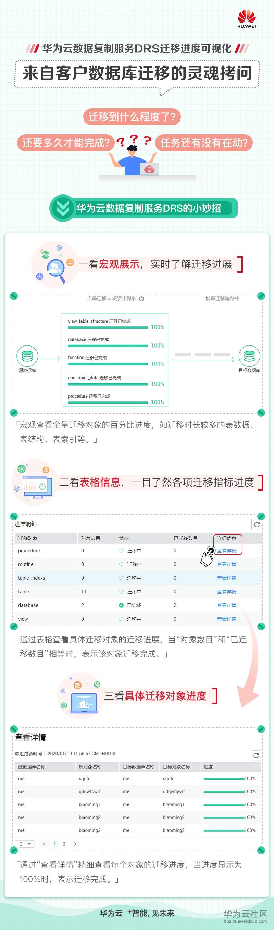The height and width of the screenshot is (930, 274).
Task: Click object count 11 in table row
Action: click(x=84, y=592)
